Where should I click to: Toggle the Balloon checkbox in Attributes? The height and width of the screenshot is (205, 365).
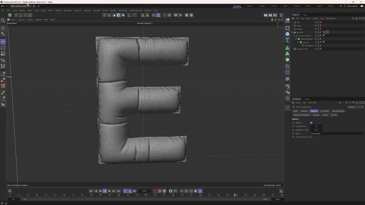311,123
